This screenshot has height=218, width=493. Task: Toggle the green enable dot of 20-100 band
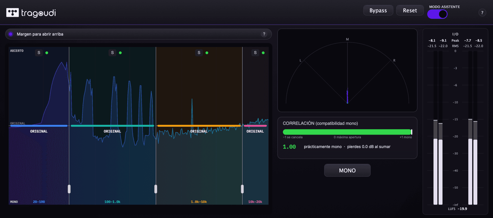[x=47, y=53]
